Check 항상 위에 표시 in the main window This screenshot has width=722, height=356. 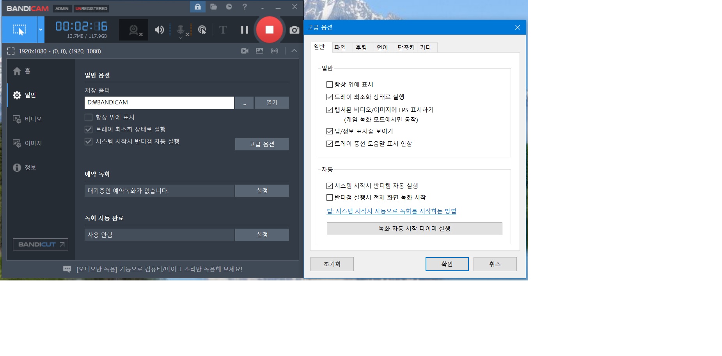tap(89, 117)
